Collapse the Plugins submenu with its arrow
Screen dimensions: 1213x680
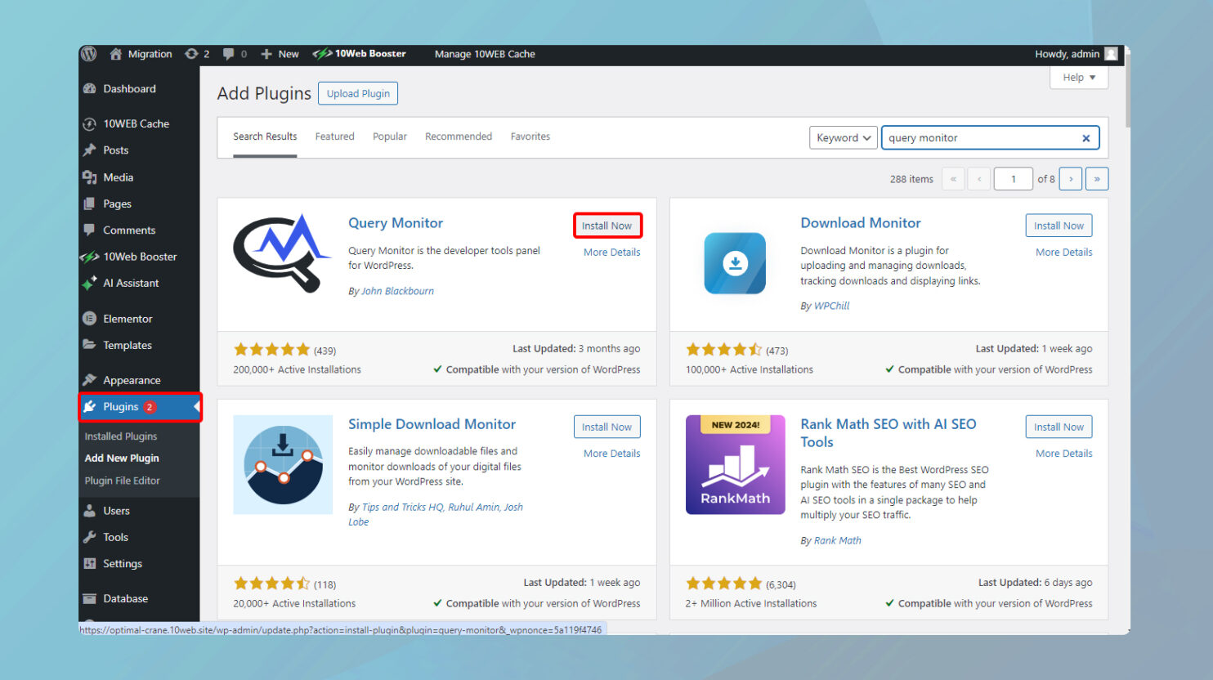coord(195,407)
